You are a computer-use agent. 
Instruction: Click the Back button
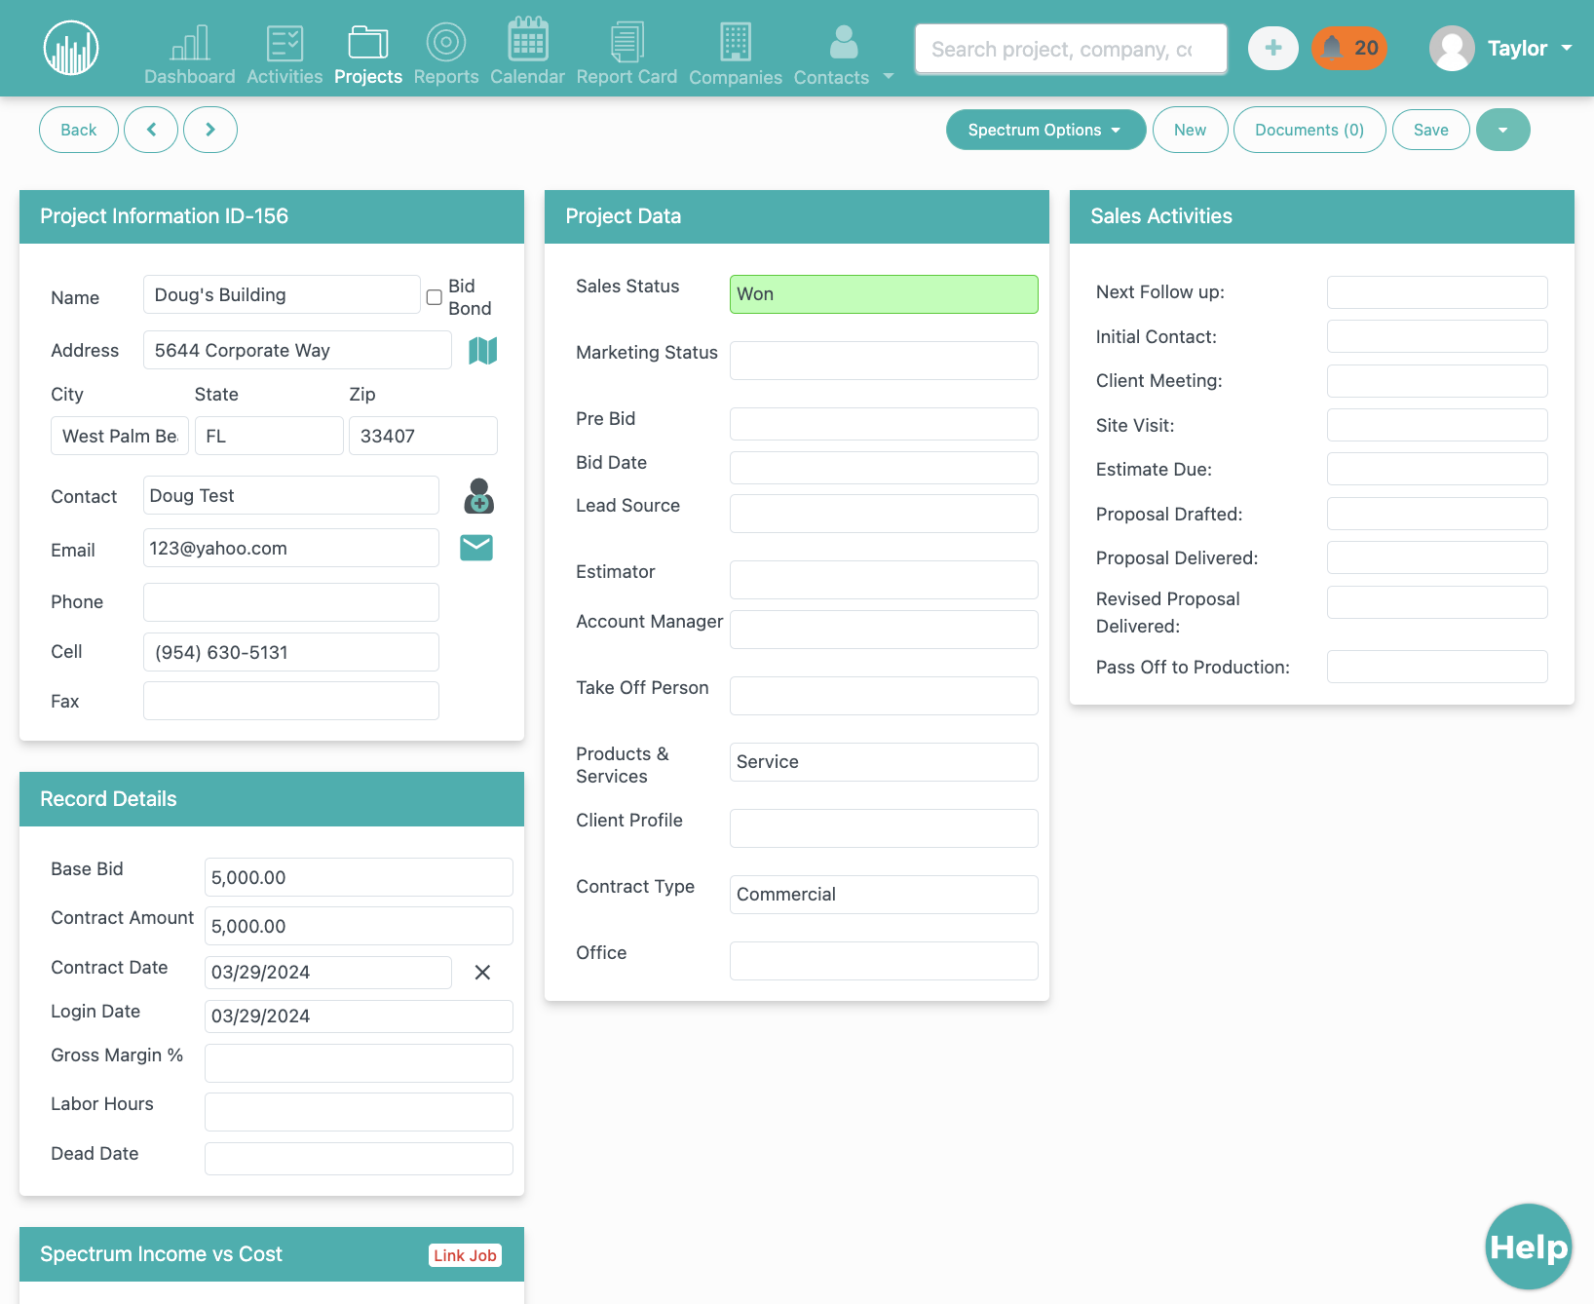79,130
